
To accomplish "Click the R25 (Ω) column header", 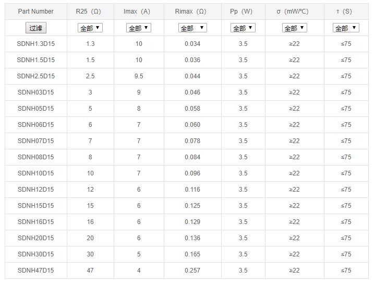I will click(90, 11).
